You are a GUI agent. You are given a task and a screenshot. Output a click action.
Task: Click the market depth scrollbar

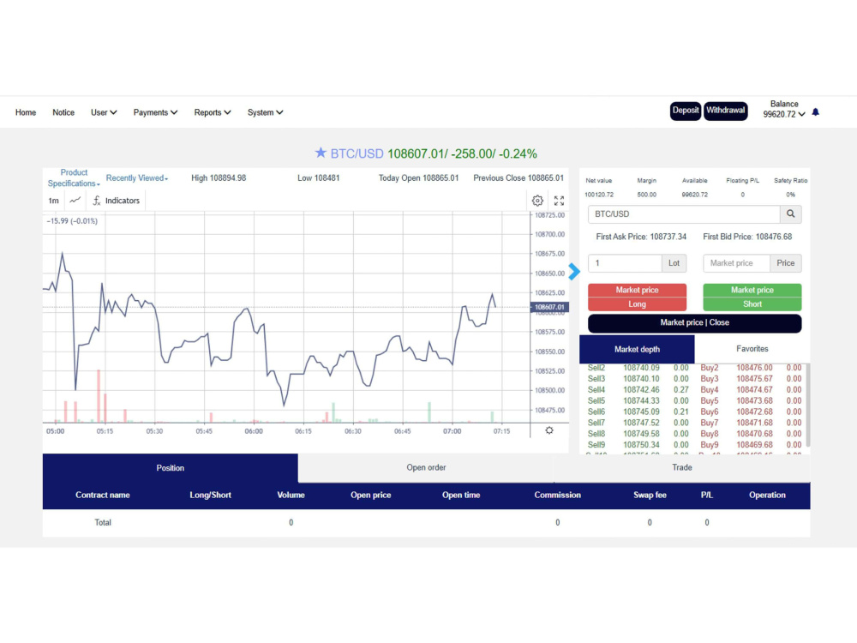click(808, 406)
